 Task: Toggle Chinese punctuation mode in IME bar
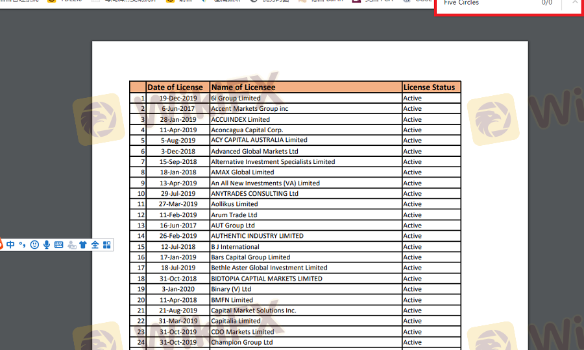pos(22,244)
